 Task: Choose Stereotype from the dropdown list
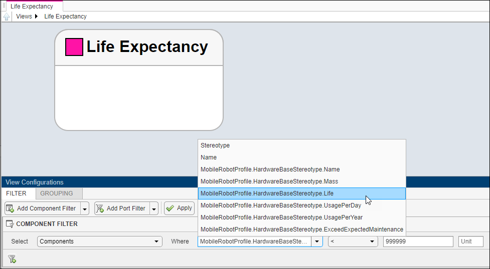[x=302, y=145]
